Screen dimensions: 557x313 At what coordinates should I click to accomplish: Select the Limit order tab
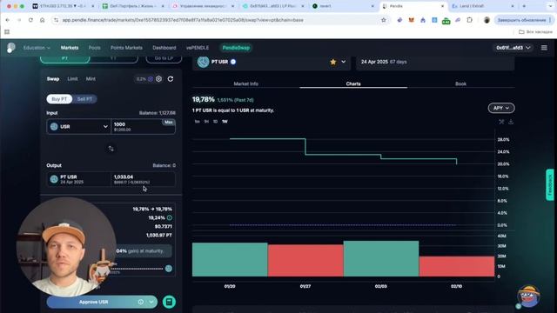72,79
